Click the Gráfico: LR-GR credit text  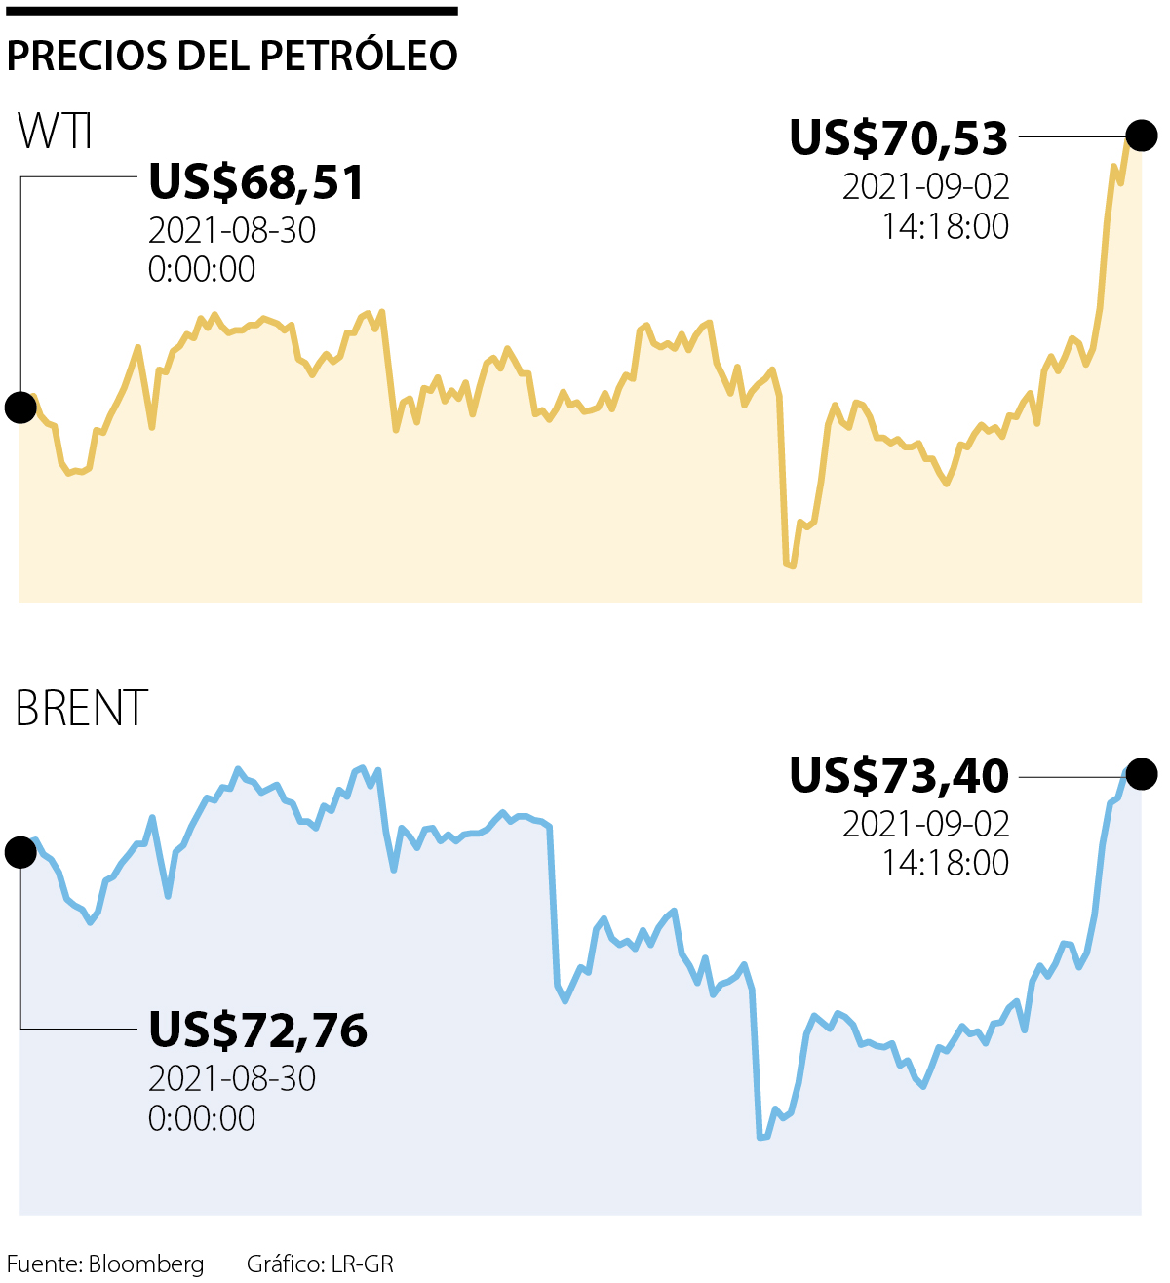pos(320,1264)
